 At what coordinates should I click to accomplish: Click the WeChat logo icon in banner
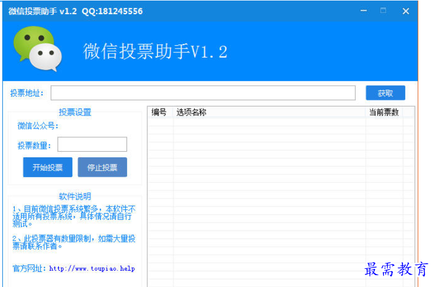point(38,49)
